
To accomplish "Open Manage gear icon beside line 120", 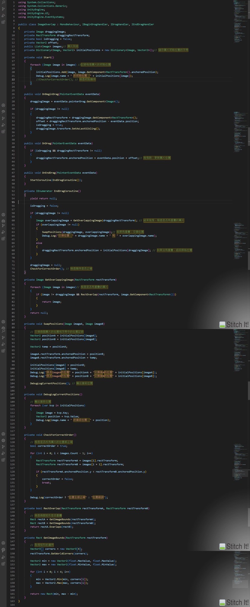I will point(3,440).
